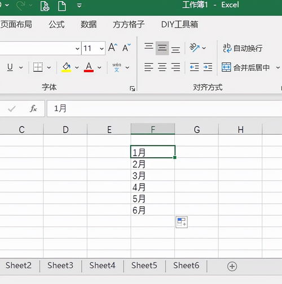Open the fill color dropdown arrow

click(77, 68)
